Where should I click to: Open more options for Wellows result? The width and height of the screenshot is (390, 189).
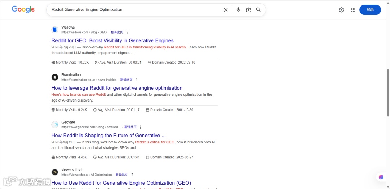(x=127, y=33)
